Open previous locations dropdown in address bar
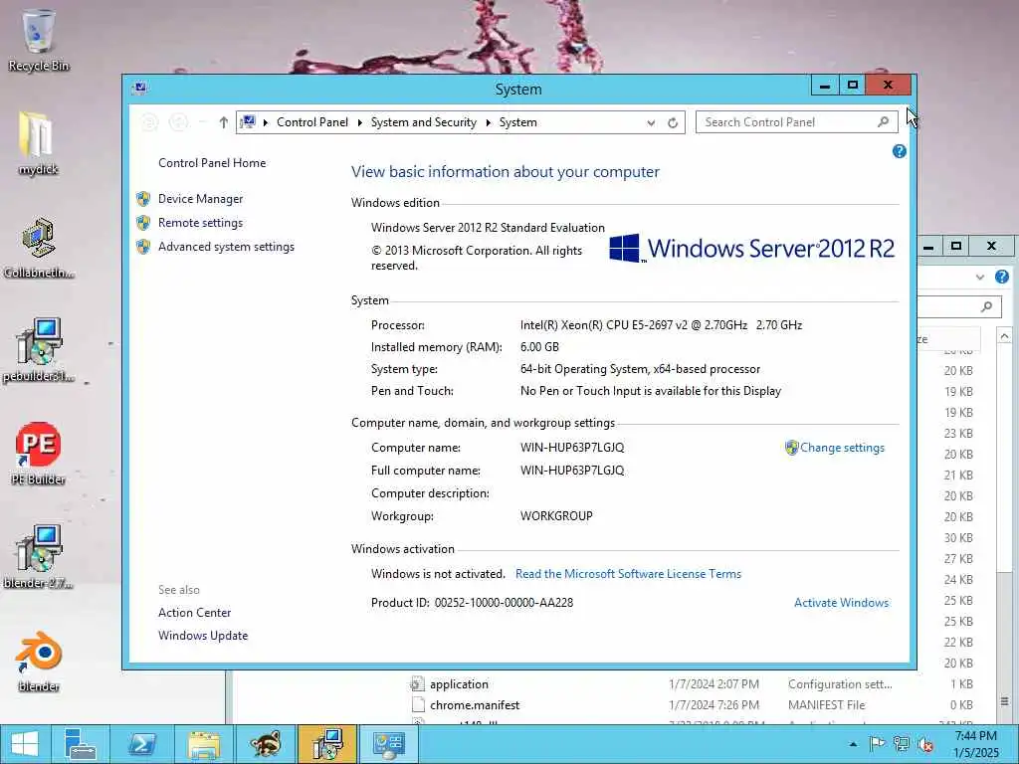1019x764 pixels. [x=651, y=122]
